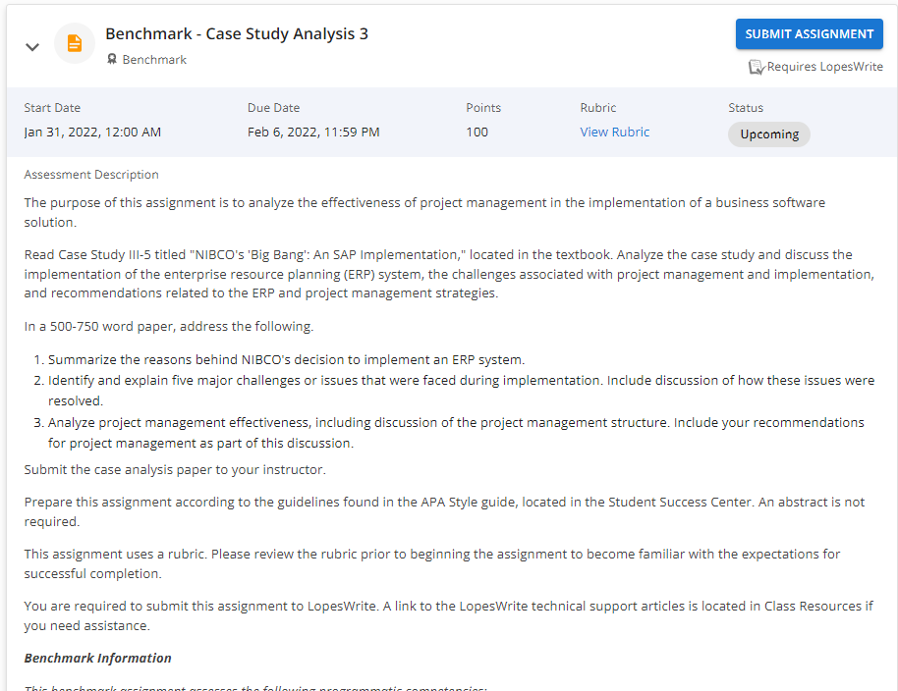
Task: Collapse the assignment using the chevron arrow
Action: 31,46
